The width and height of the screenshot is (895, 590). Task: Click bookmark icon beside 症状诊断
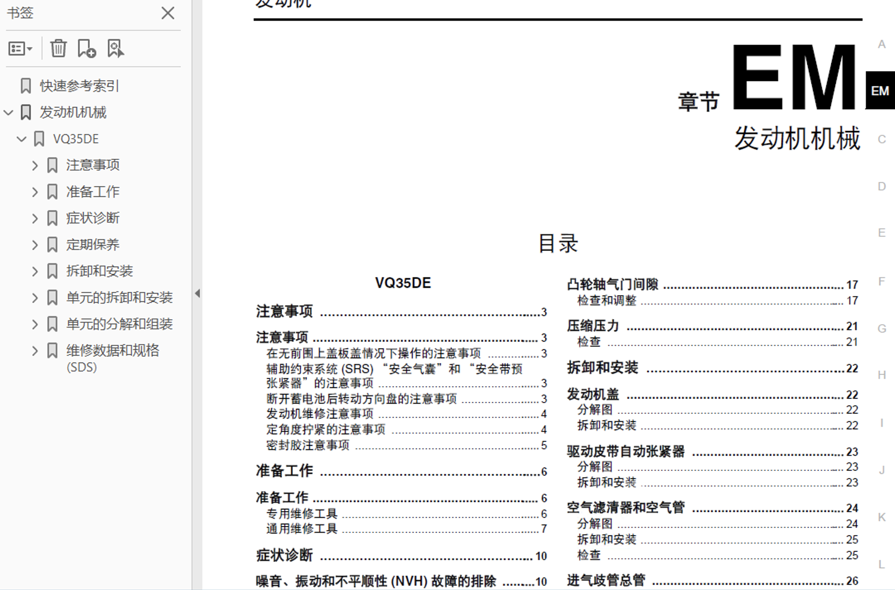(52, 218)
